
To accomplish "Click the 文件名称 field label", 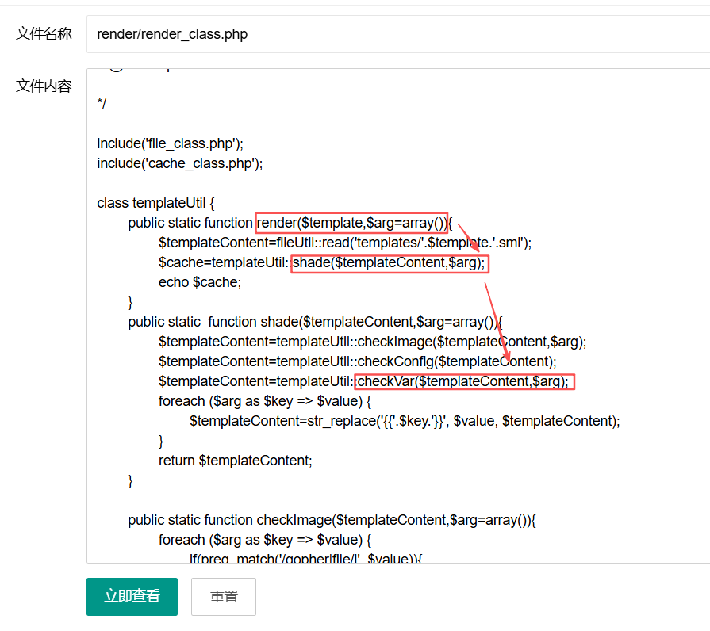I will click(x=44, y=34).
